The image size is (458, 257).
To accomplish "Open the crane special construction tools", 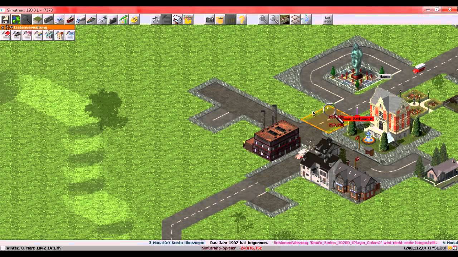I will 123,19.
